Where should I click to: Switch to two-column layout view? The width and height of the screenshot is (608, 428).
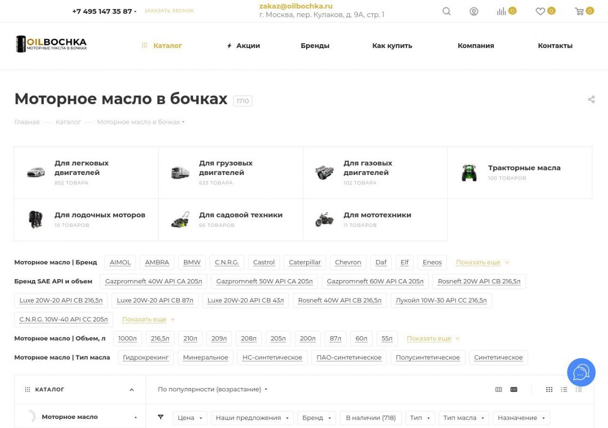click(499, 389)
